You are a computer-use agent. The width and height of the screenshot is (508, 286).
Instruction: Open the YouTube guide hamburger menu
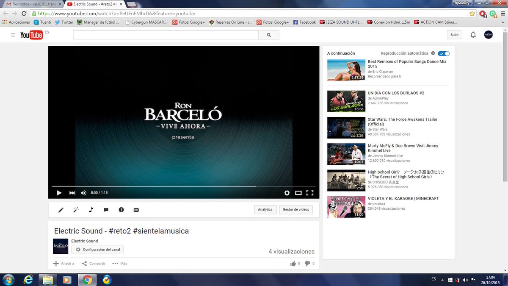pyautogui.click(x=13, y=35)
